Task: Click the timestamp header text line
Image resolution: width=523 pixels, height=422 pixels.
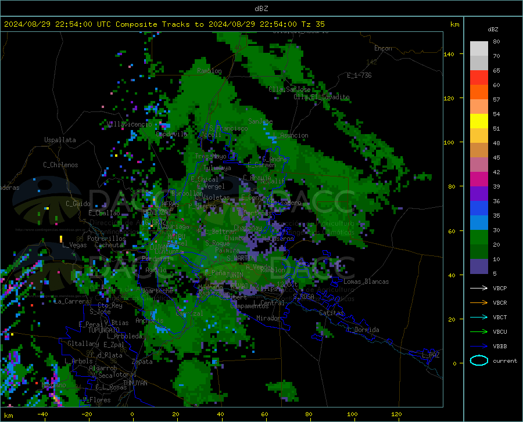Action: pyautogui.click(x=164, y=24)
